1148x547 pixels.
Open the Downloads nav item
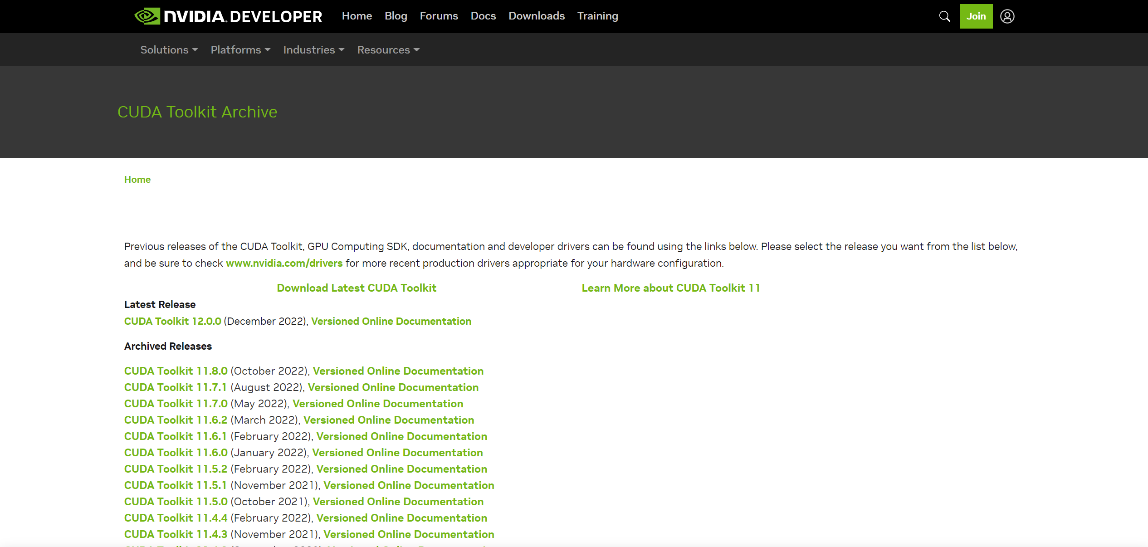[x=537, y=16]
